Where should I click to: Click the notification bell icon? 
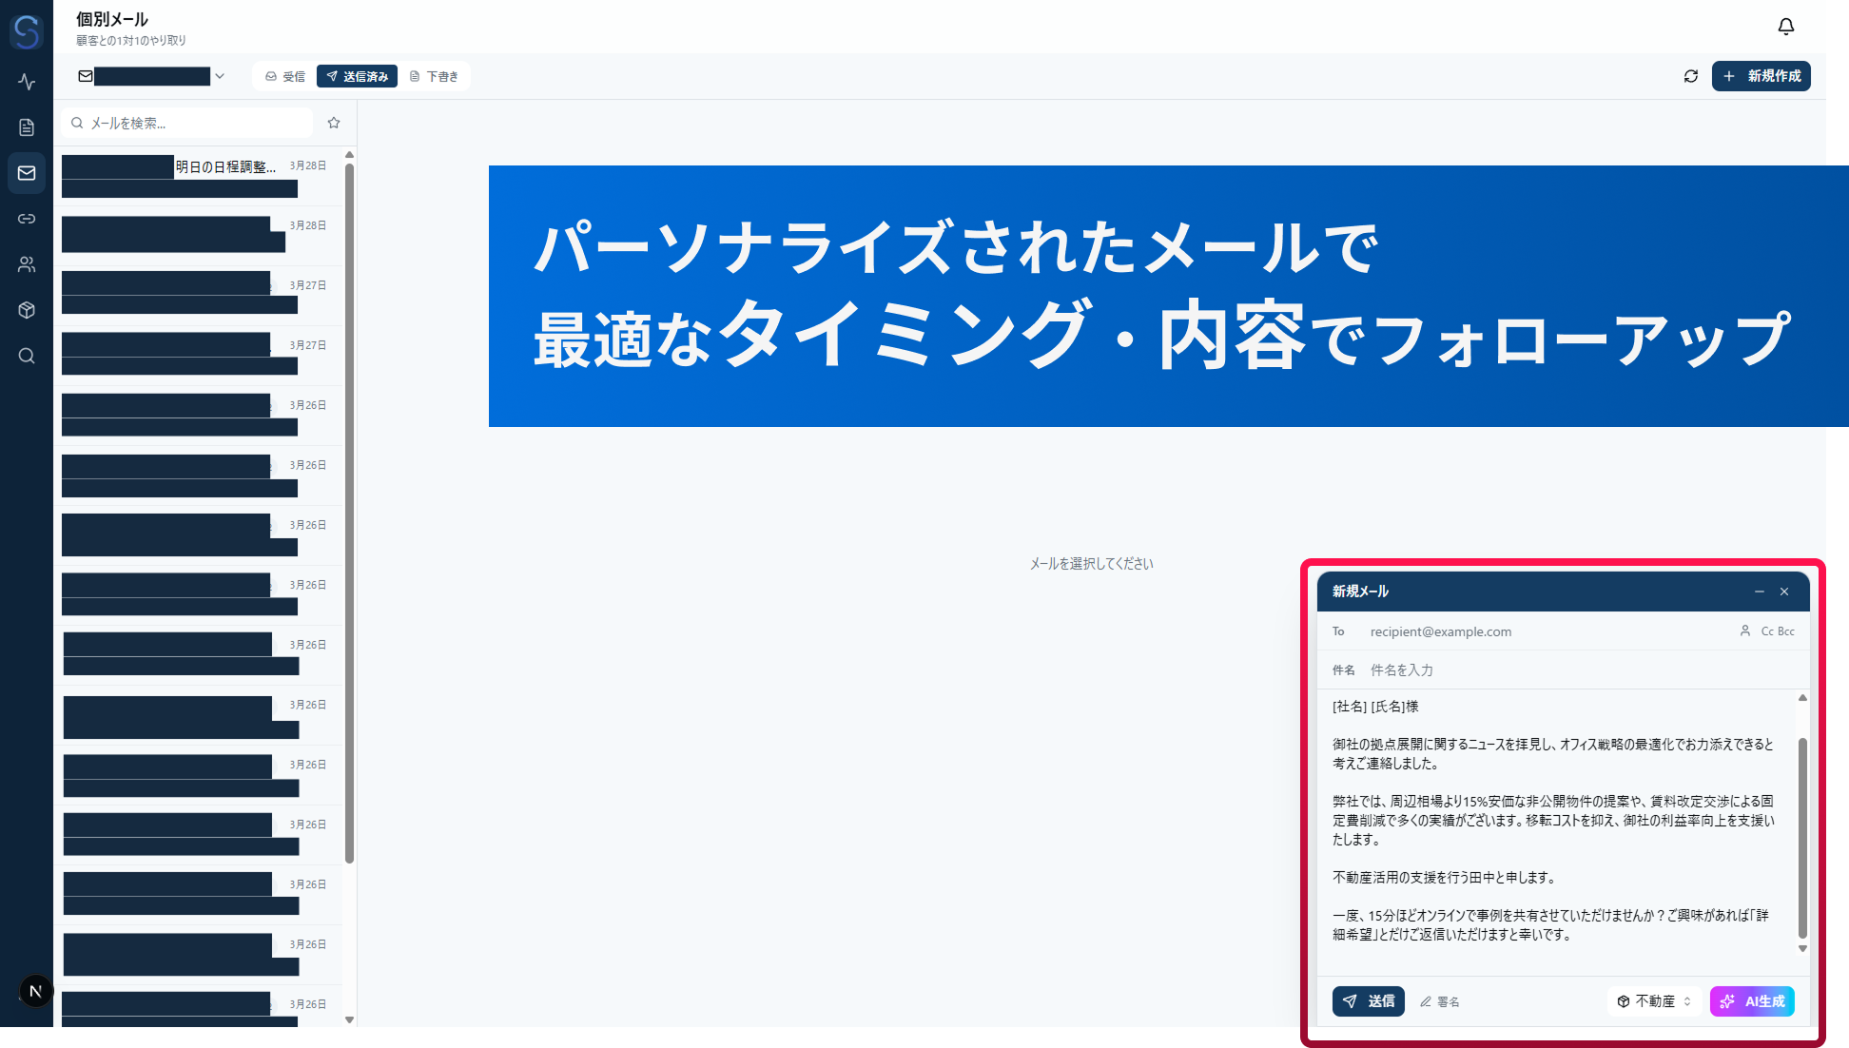click(x=1785, y=27)
